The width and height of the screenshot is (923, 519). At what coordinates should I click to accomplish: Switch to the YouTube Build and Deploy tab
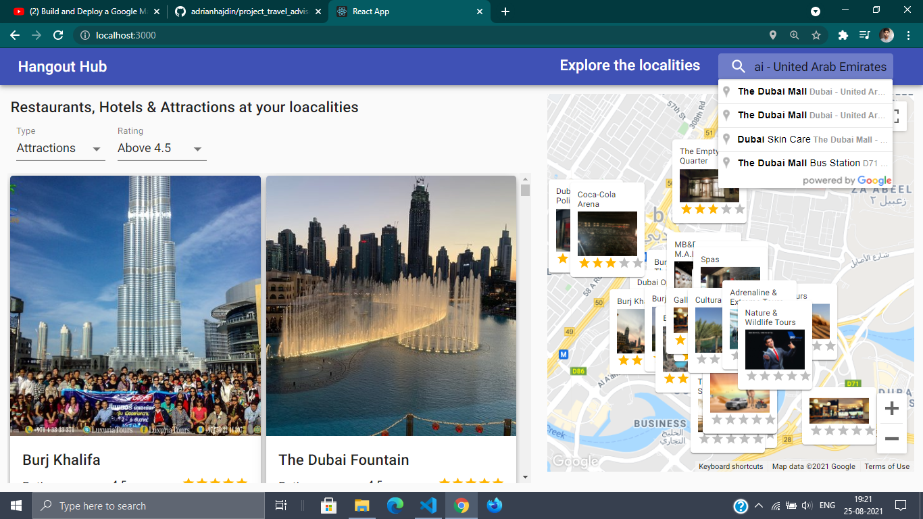86,11
